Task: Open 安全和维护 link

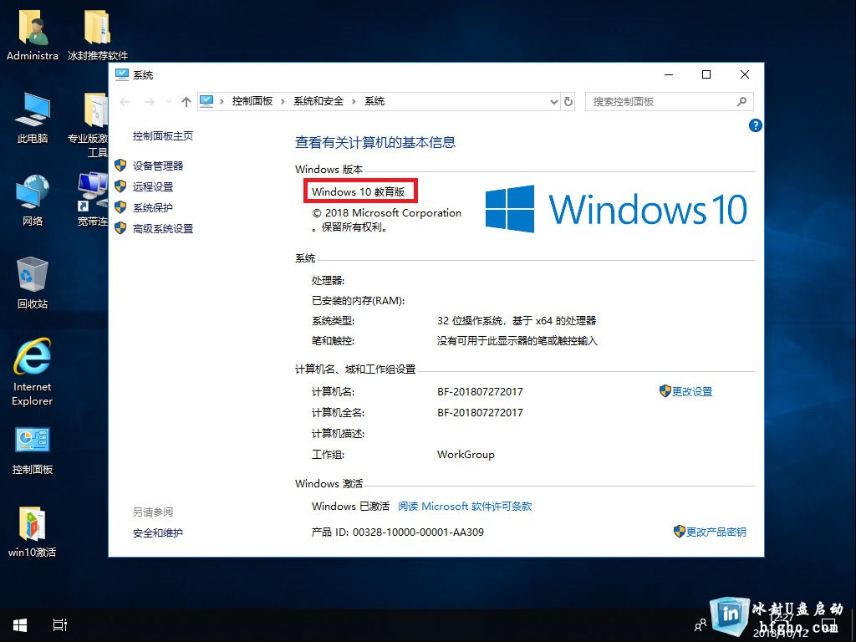Action: [x=158, y=533]
